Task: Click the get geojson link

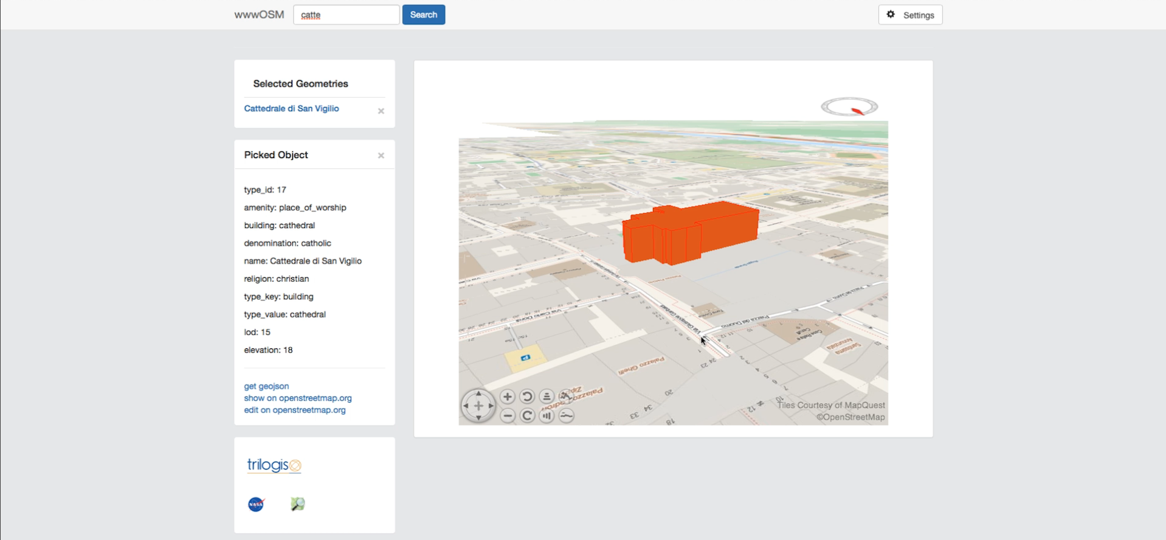Action: click(x=266, y=386)
